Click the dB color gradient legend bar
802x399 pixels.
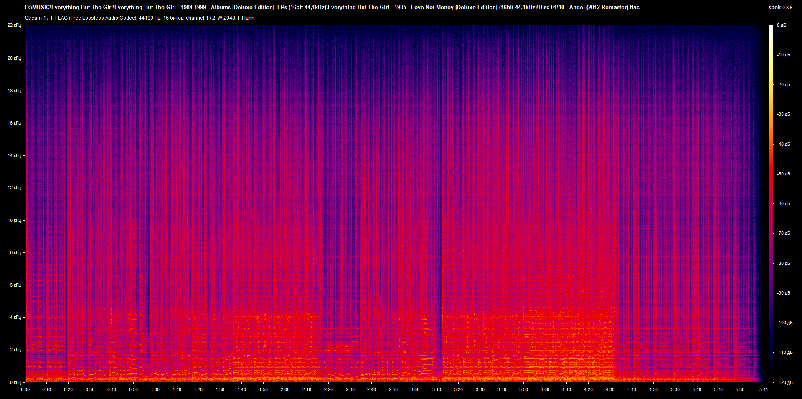click(771, 203)
